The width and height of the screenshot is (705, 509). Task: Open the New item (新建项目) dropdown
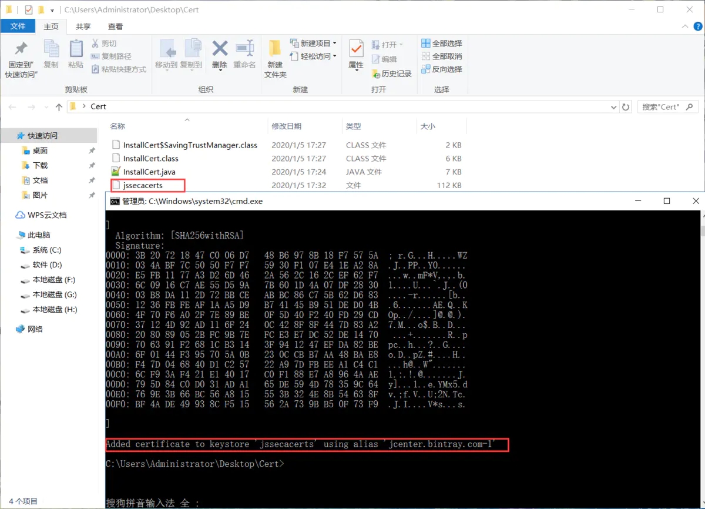pyautogui.click(x=314, y=43)
